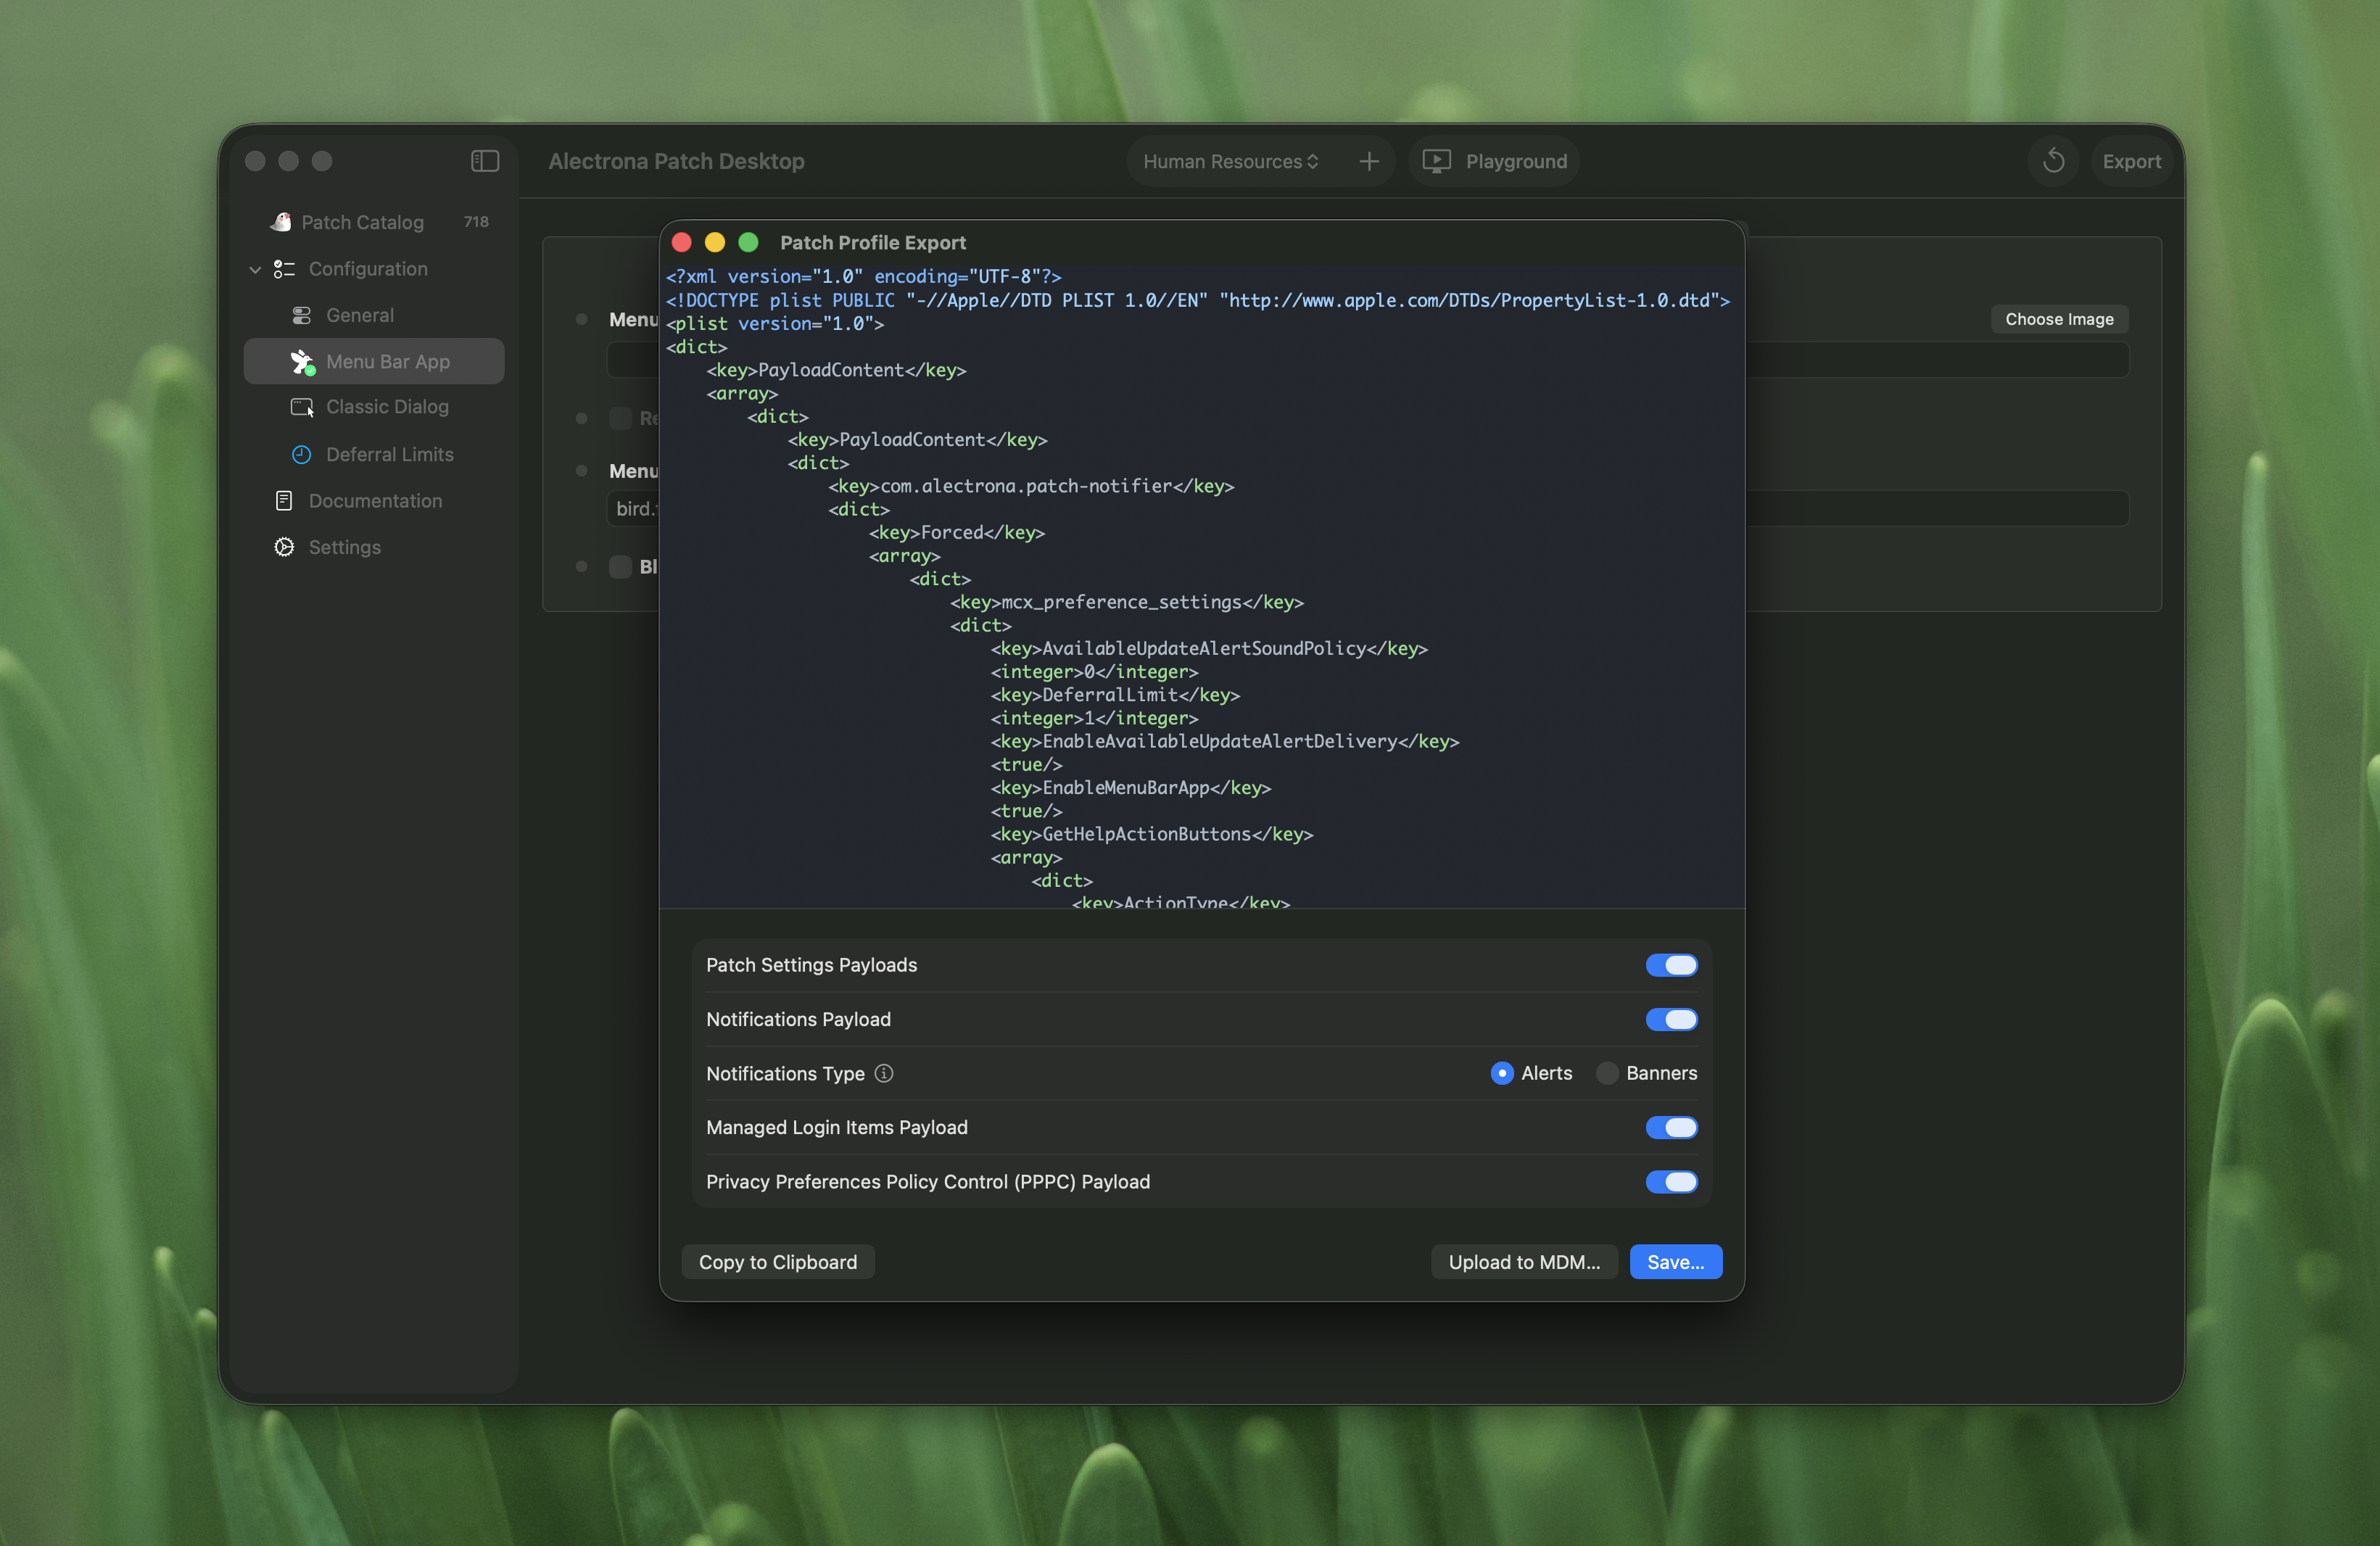Select General in the sidebar

(374, 315)
